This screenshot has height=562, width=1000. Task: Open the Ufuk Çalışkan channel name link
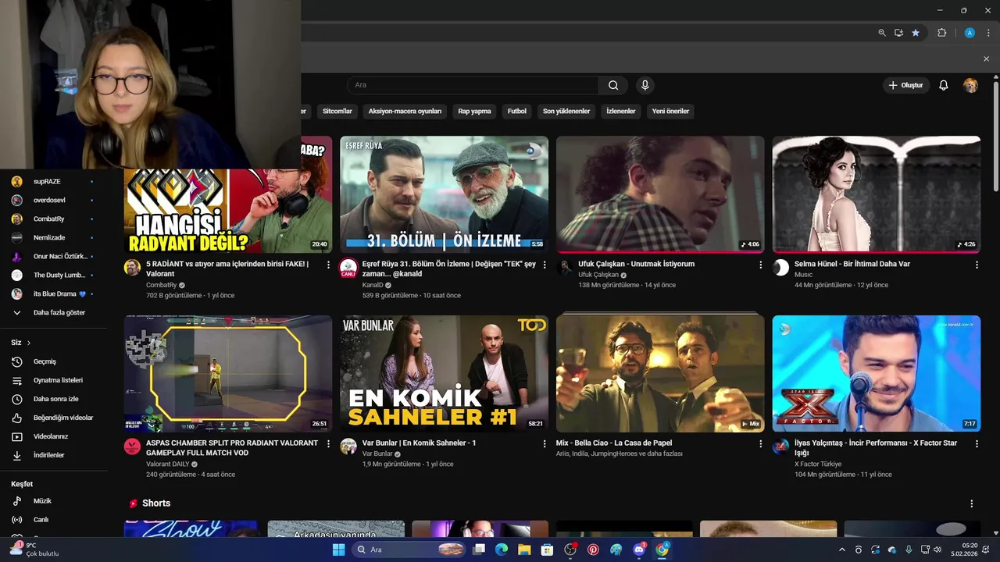point(598,275)
